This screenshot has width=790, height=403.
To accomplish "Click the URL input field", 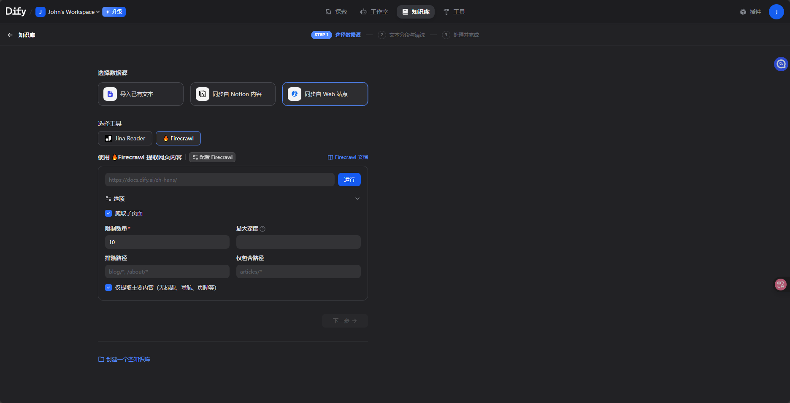I will point(219,180).
